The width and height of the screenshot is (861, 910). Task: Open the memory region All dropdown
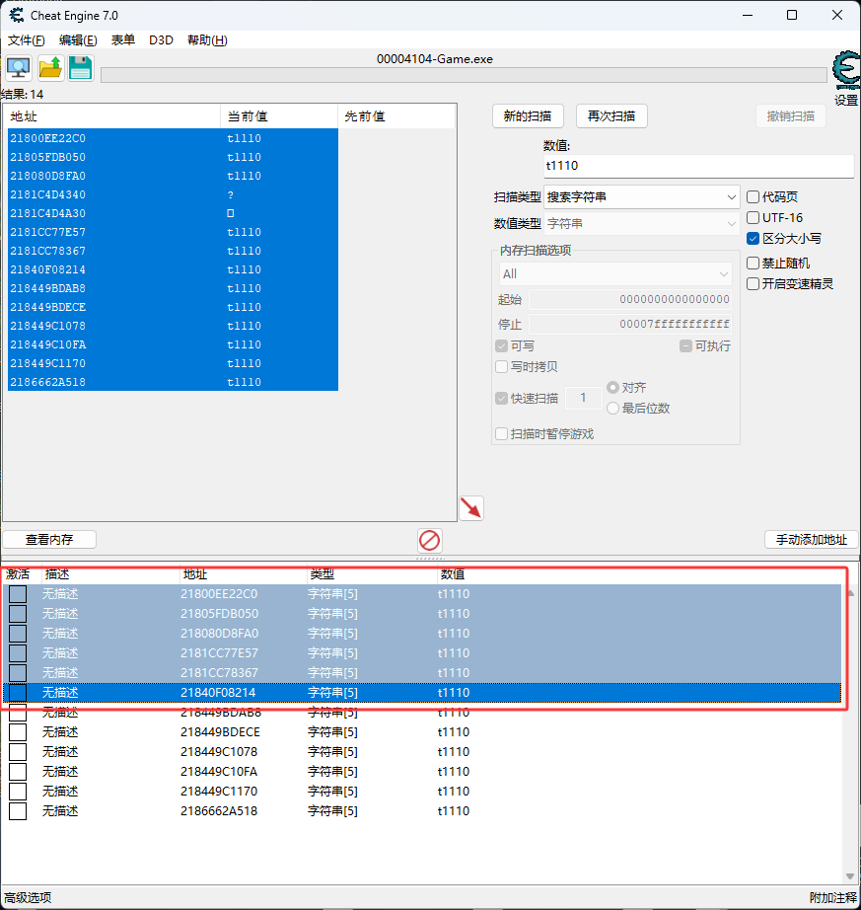(x=615, y=274)
